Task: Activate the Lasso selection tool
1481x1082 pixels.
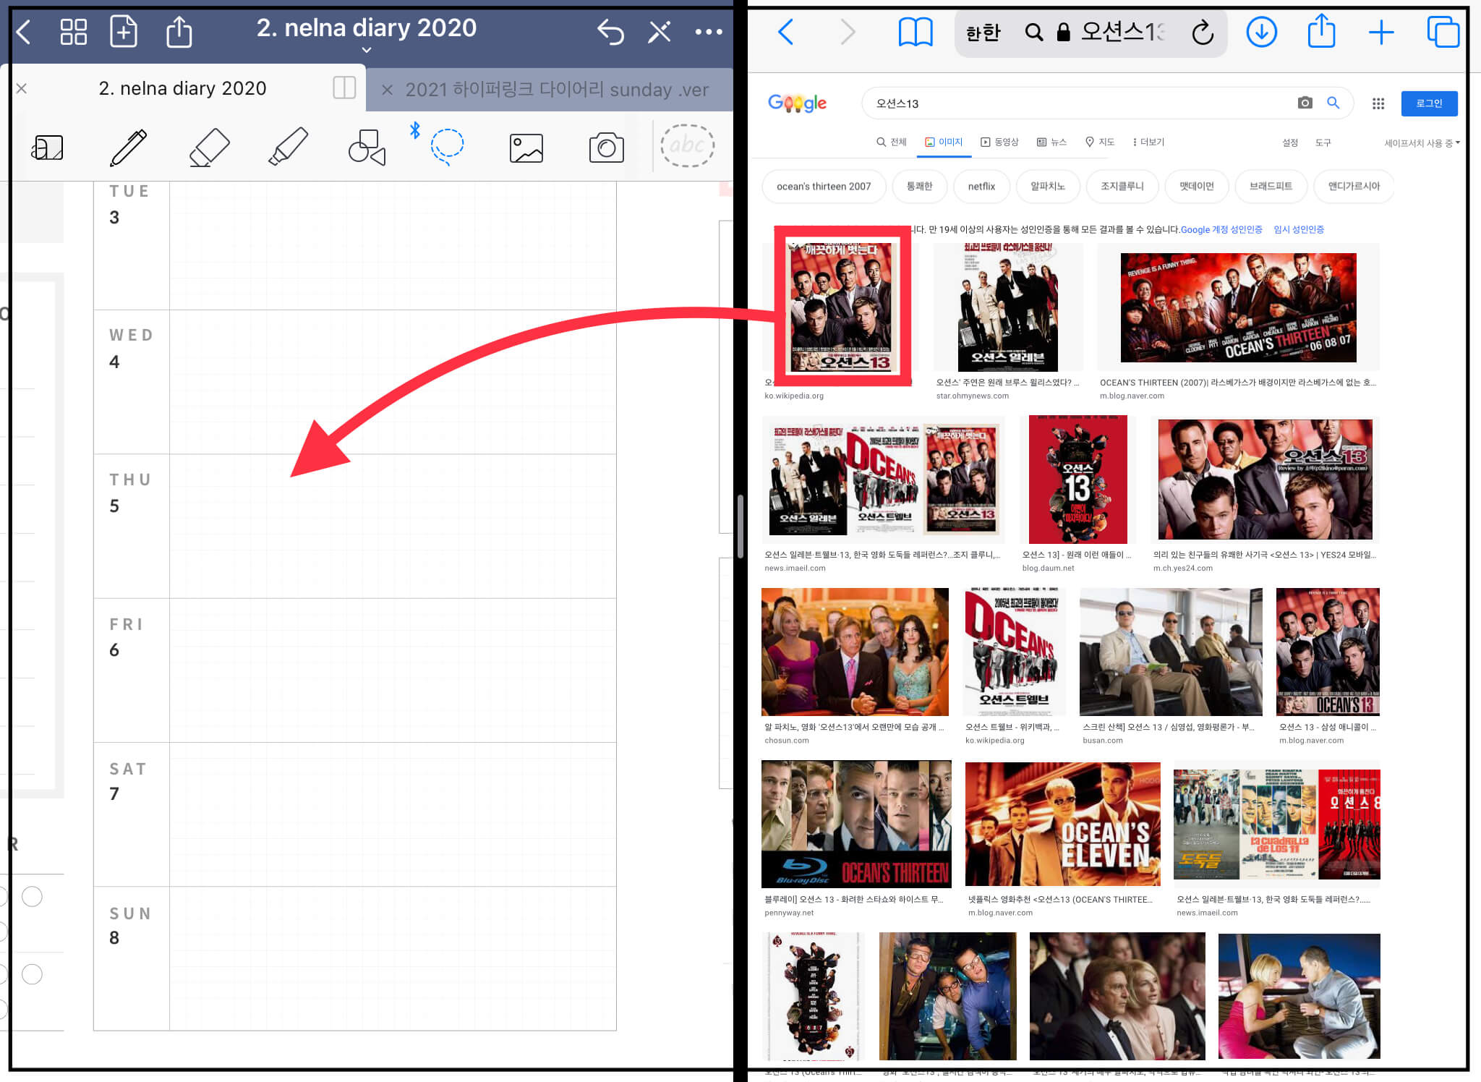Action: tap(447, 145)
